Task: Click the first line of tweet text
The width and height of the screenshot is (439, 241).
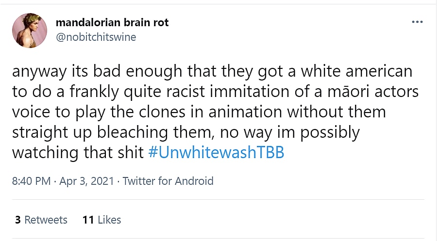Action: (x=212, y=72)
